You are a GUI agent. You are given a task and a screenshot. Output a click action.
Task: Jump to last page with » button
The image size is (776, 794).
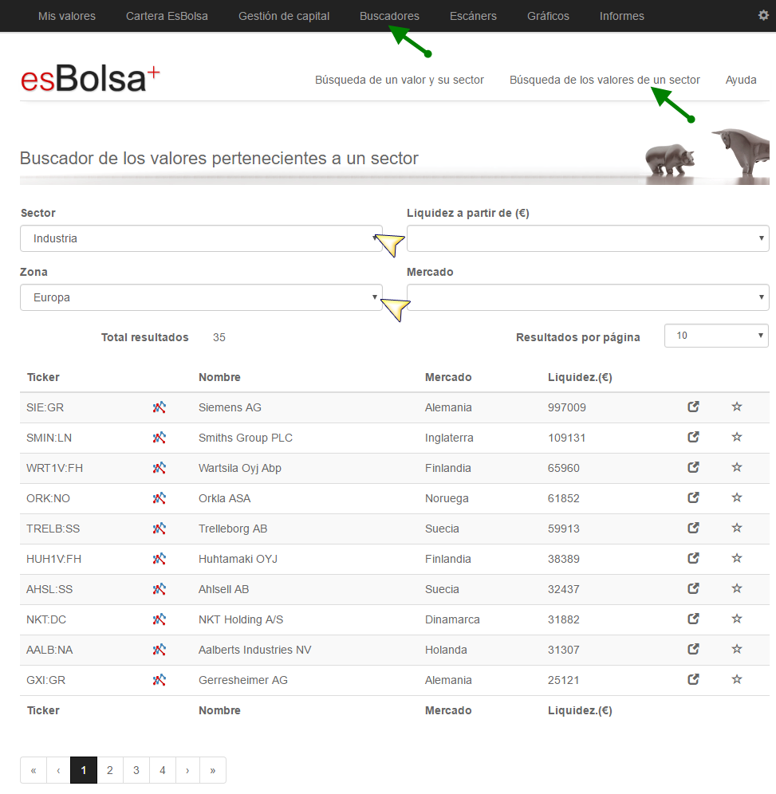tap(213, 770)
